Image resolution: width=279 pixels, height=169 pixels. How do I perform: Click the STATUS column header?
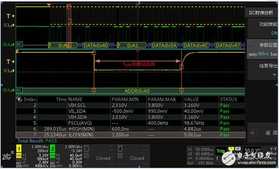228,99
